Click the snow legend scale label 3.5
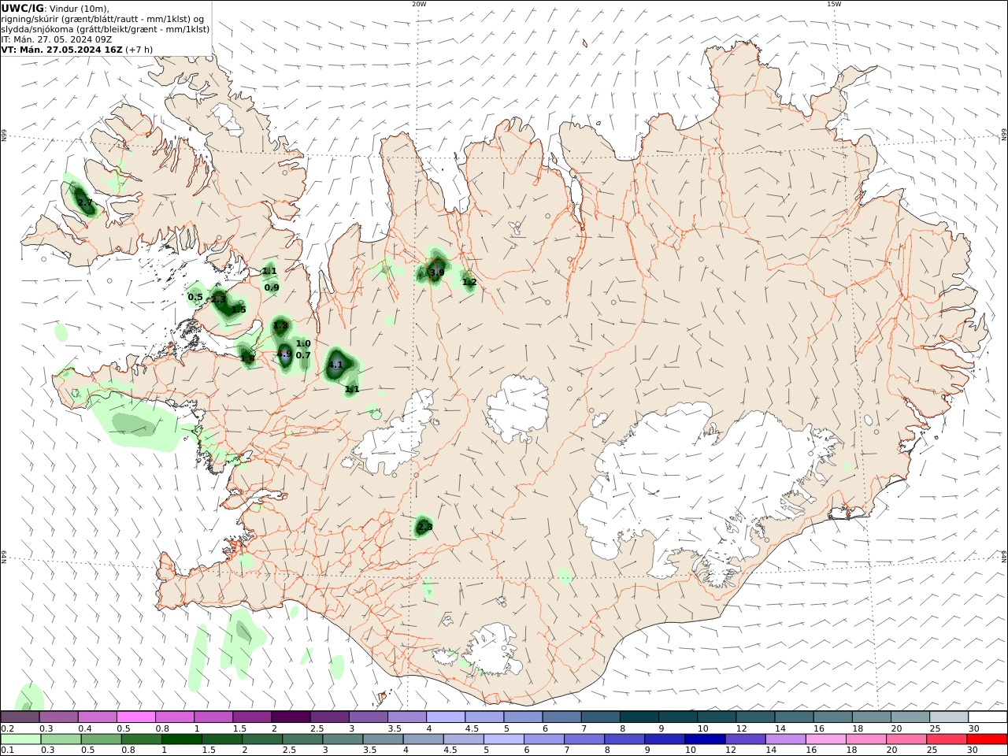 395,728
